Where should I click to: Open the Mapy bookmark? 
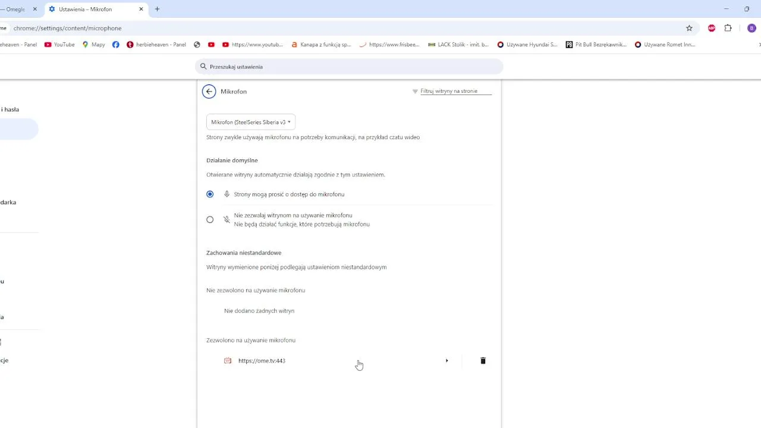click(x=94, y=45)
